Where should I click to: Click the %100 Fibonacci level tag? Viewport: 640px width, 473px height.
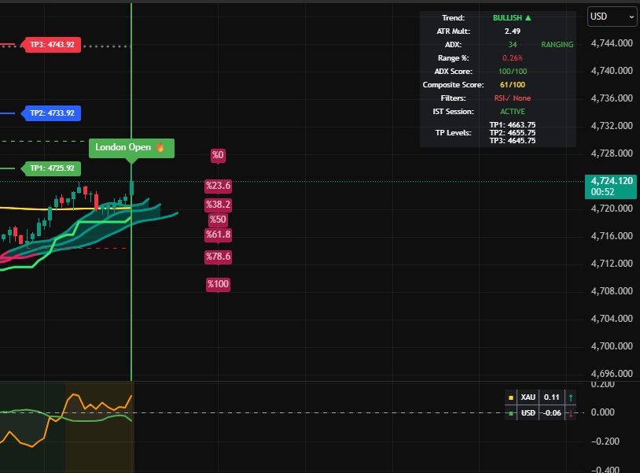[x=218, y=284]
